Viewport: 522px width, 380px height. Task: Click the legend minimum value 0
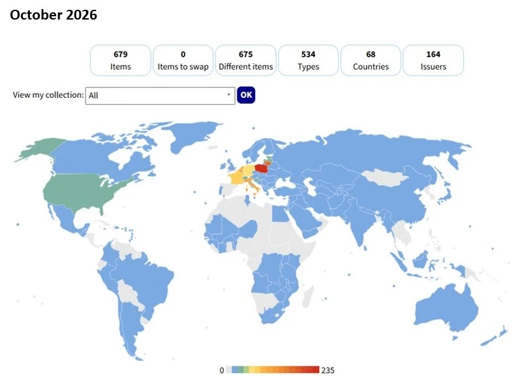pyautogui.click(x=222, y=370)
